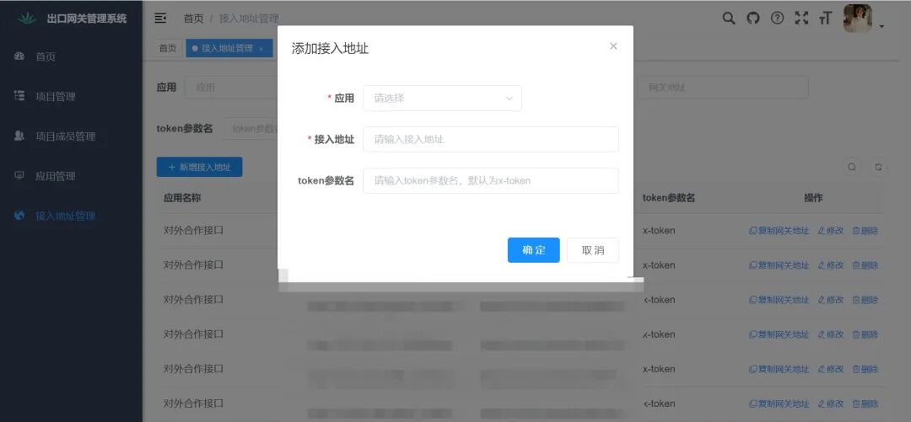
Task: Open 应用管理 in sidebar
Action: 56,176
